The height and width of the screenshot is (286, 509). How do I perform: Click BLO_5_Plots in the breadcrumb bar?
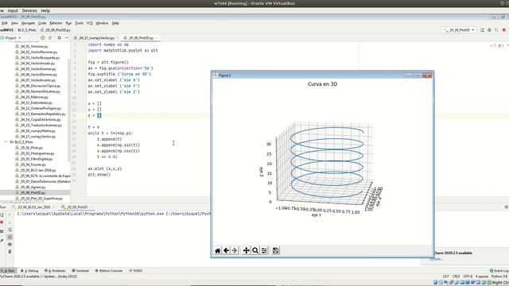click(27, 30)
